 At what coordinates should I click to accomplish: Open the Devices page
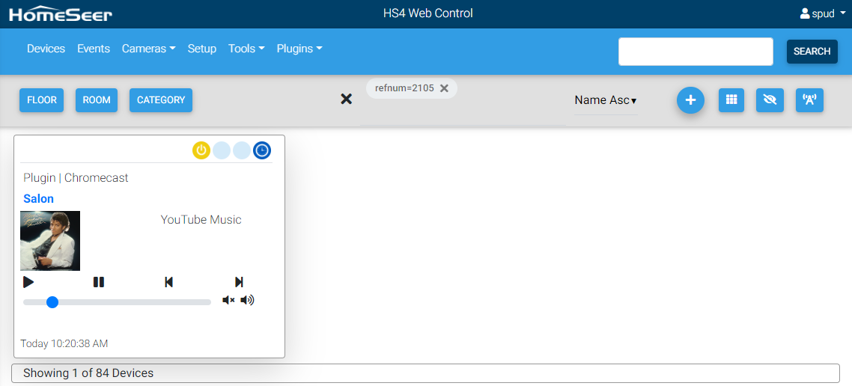pos(46,49)
